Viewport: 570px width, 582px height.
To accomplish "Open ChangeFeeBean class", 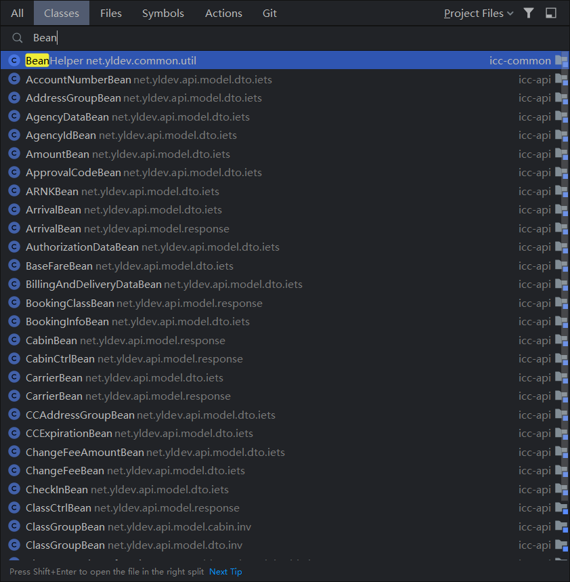I will 285,471.
